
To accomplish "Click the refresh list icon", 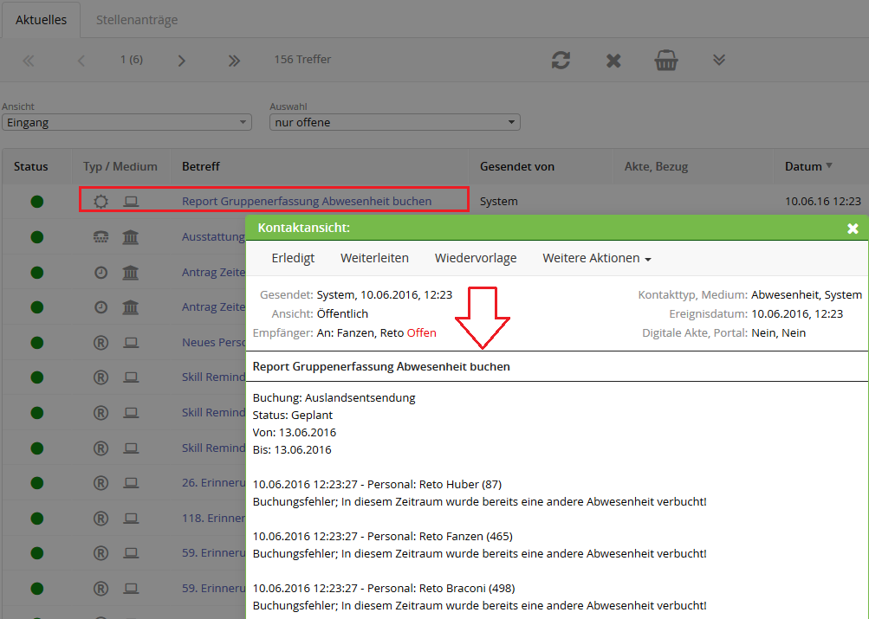I will point(561,60).
